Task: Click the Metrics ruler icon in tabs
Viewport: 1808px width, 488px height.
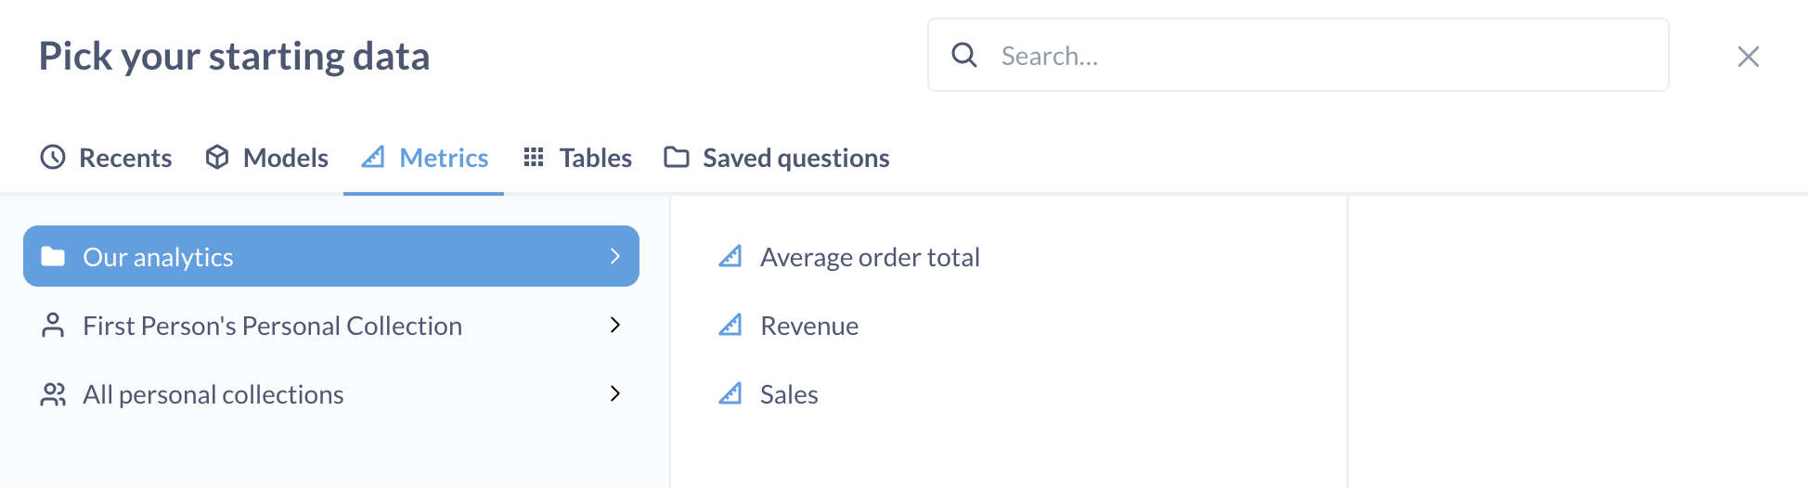Action: click(373, 158)
